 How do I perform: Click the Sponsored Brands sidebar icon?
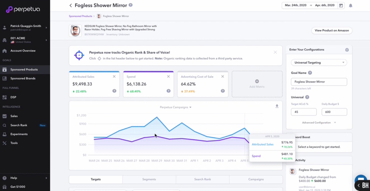[4, 78]
